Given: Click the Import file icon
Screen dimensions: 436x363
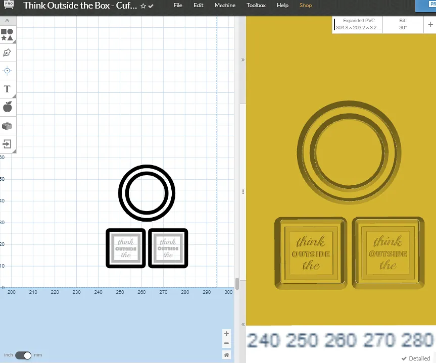Looking at the screenshot, I should tap(7, 144).
